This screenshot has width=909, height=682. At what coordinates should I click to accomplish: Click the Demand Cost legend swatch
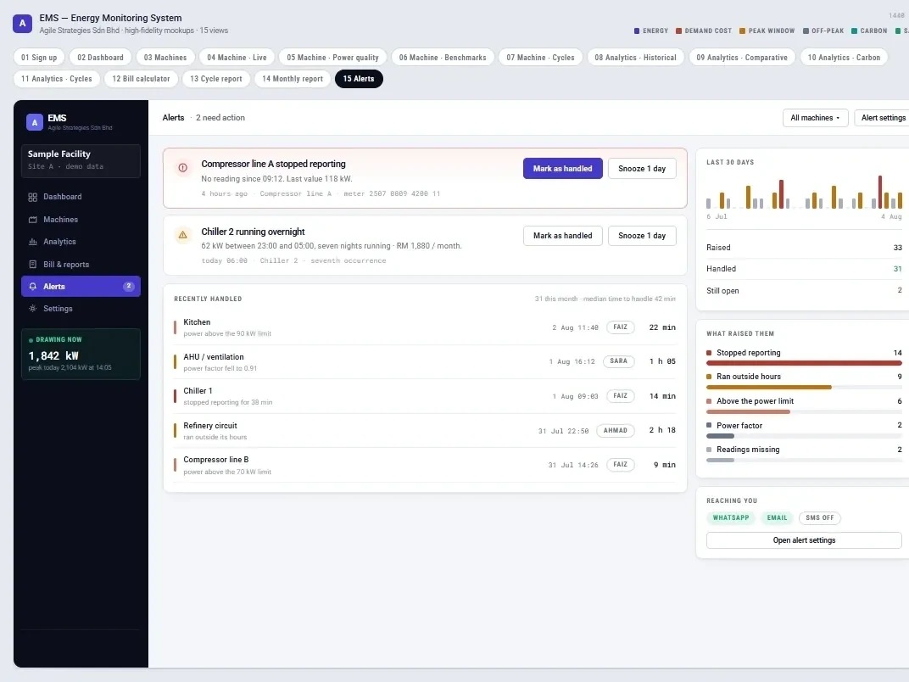678,31
